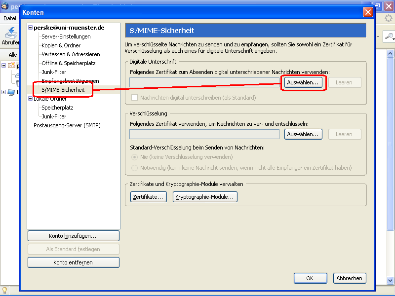Click the encryption certificate input field
The image size is (395, 296).
click(204, 134)
